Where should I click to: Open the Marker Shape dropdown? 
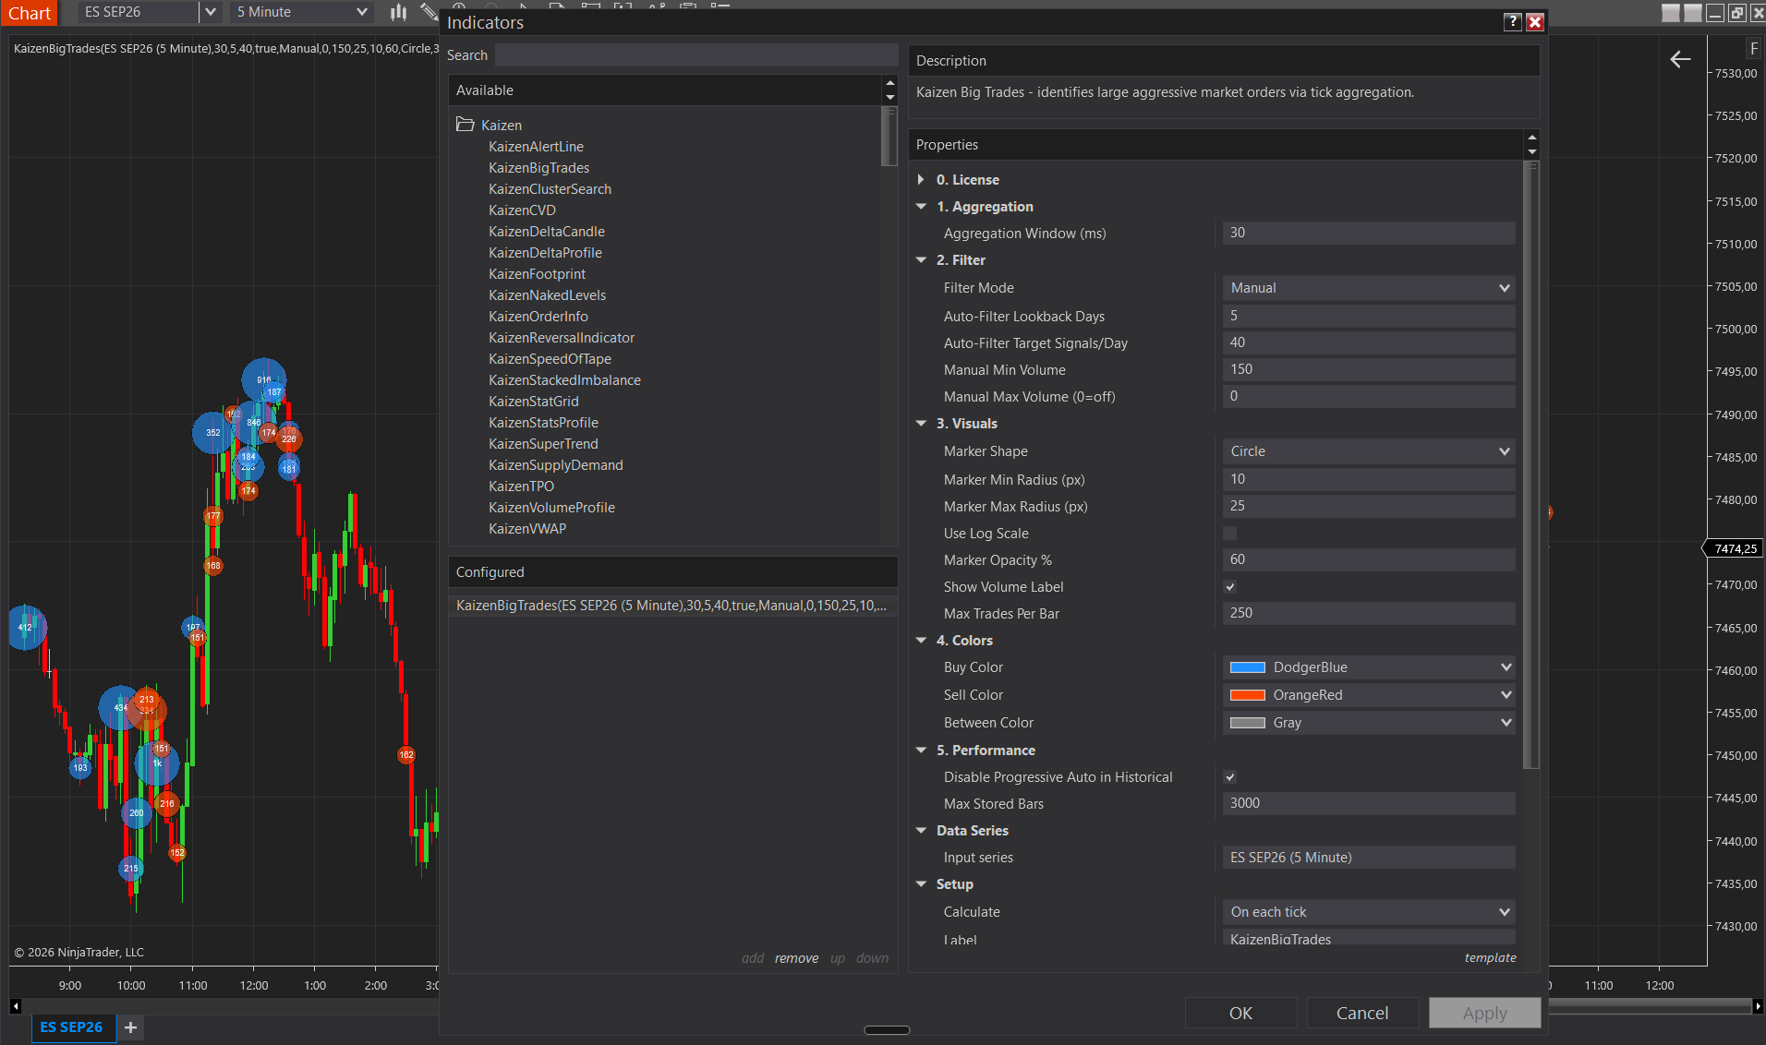pyautogui.click(x=1369, y=451)
